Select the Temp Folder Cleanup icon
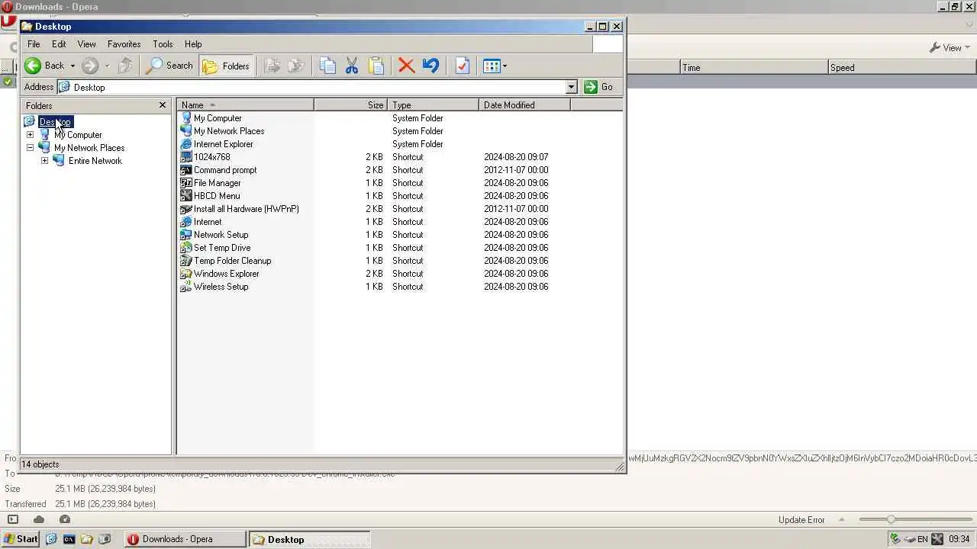Viewport: 977px width, 549px height. tap(185, 261)
